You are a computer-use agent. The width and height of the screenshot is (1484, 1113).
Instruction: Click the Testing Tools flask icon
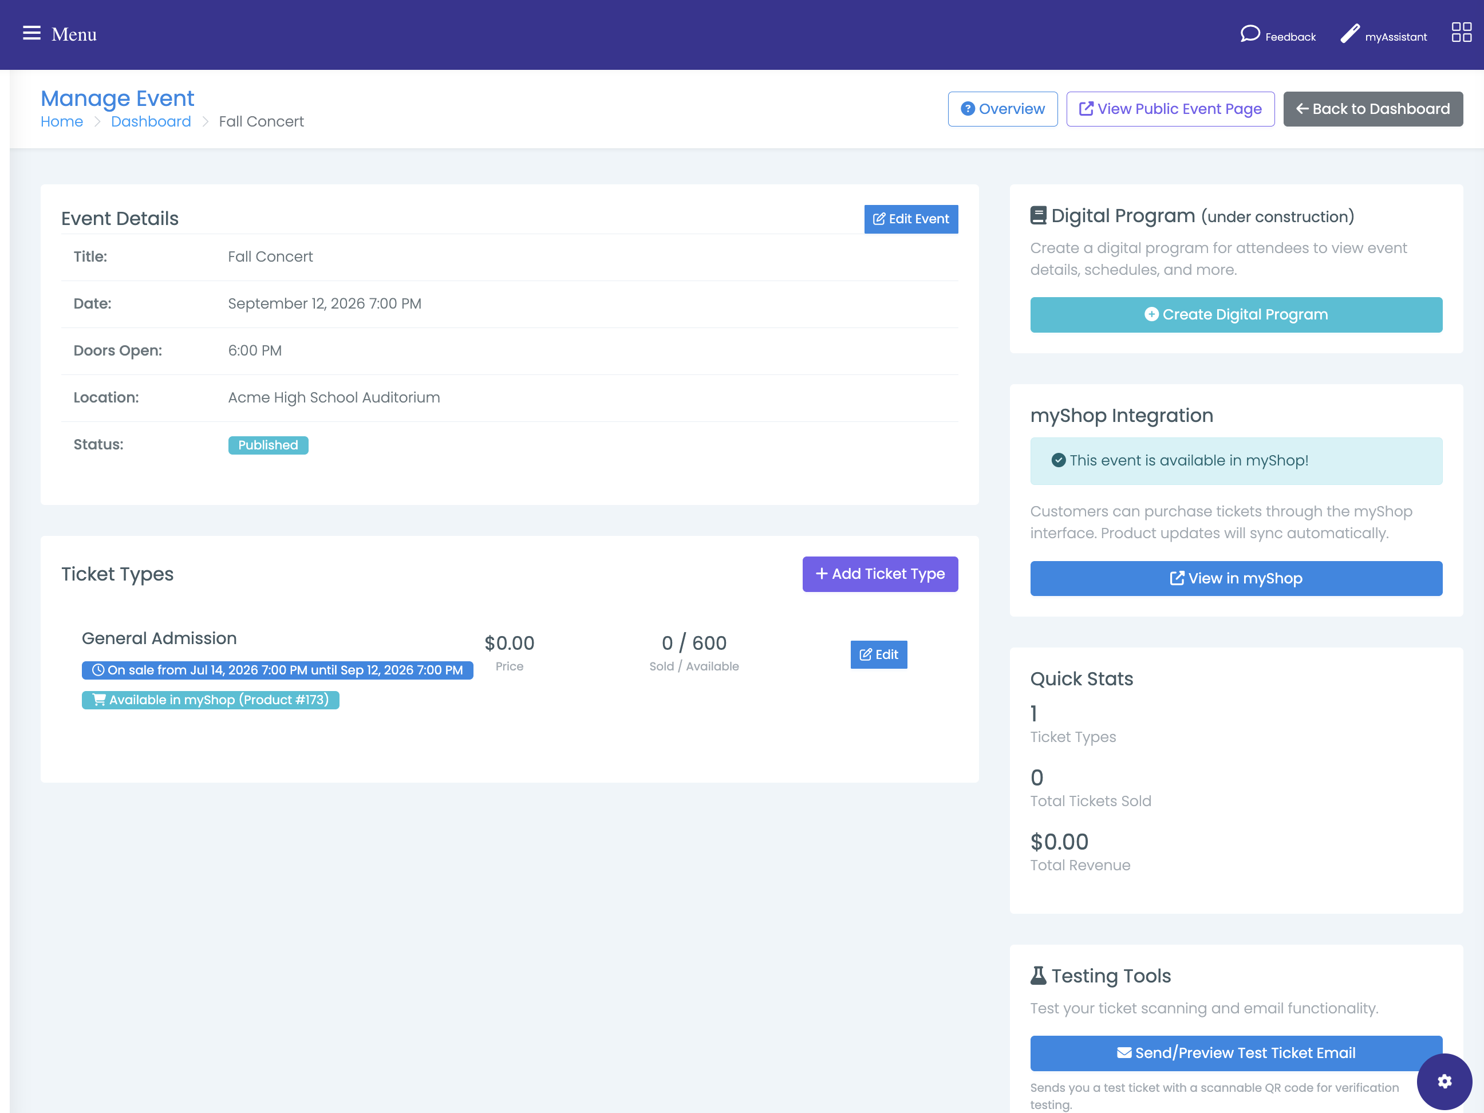click(x=1038, y=976)
